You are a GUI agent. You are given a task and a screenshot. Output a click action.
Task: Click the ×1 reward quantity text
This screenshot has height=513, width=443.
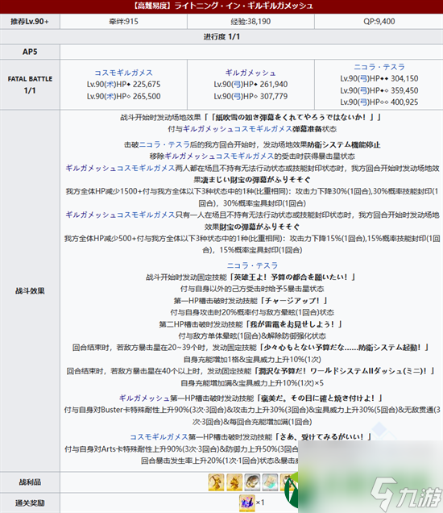[x=260, y=503]
